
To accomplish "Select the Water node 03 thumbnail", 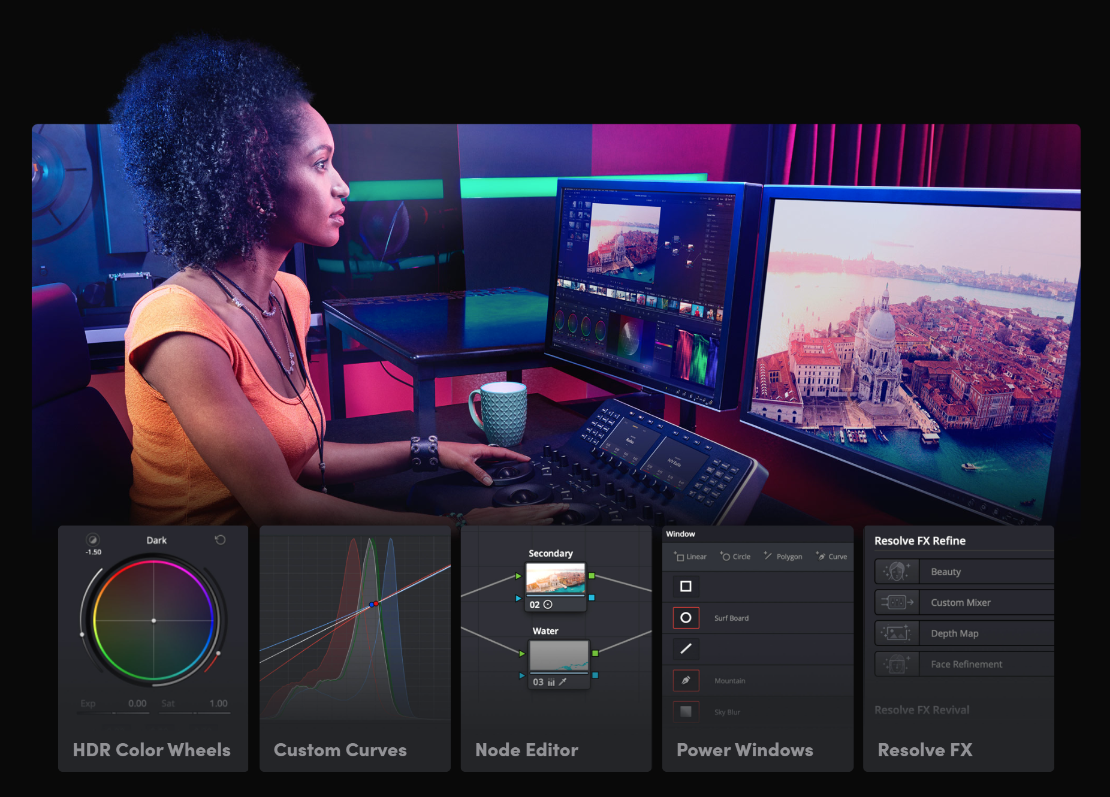I will (x=559, y=656).
